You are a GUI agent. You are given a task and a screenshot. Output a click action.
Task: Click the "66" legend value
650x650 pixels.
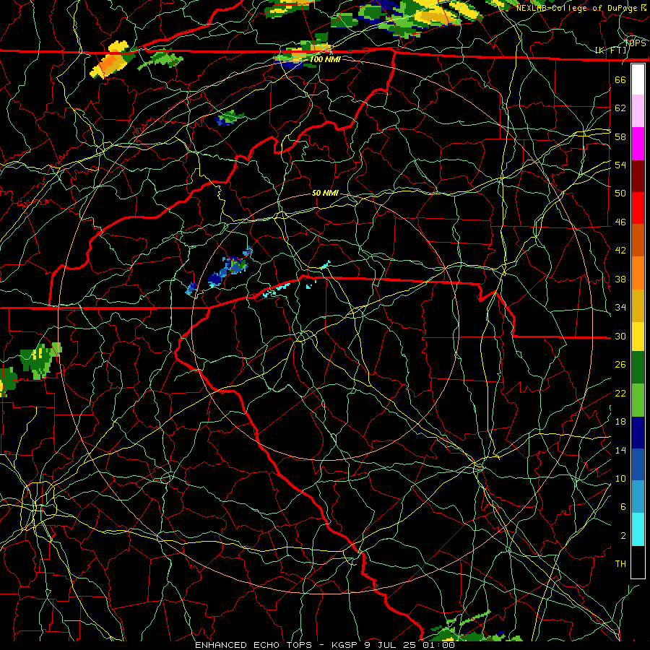click(x=620, y=79)
